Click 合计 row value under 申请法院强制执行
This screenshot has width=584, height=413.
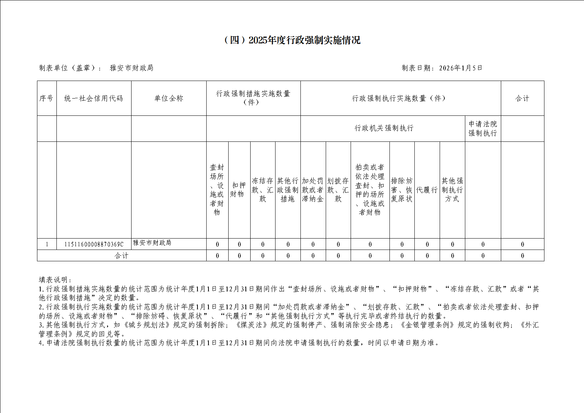483,256
